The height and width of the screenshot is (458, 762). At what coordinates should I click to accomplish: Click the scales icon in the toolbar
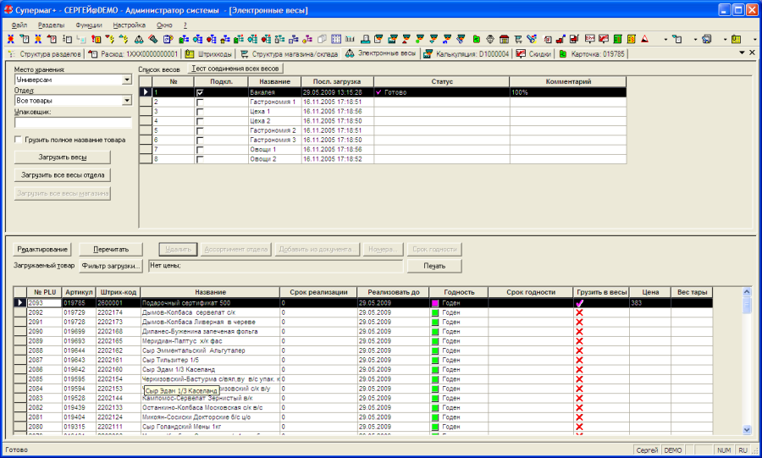tap(138, 39)
